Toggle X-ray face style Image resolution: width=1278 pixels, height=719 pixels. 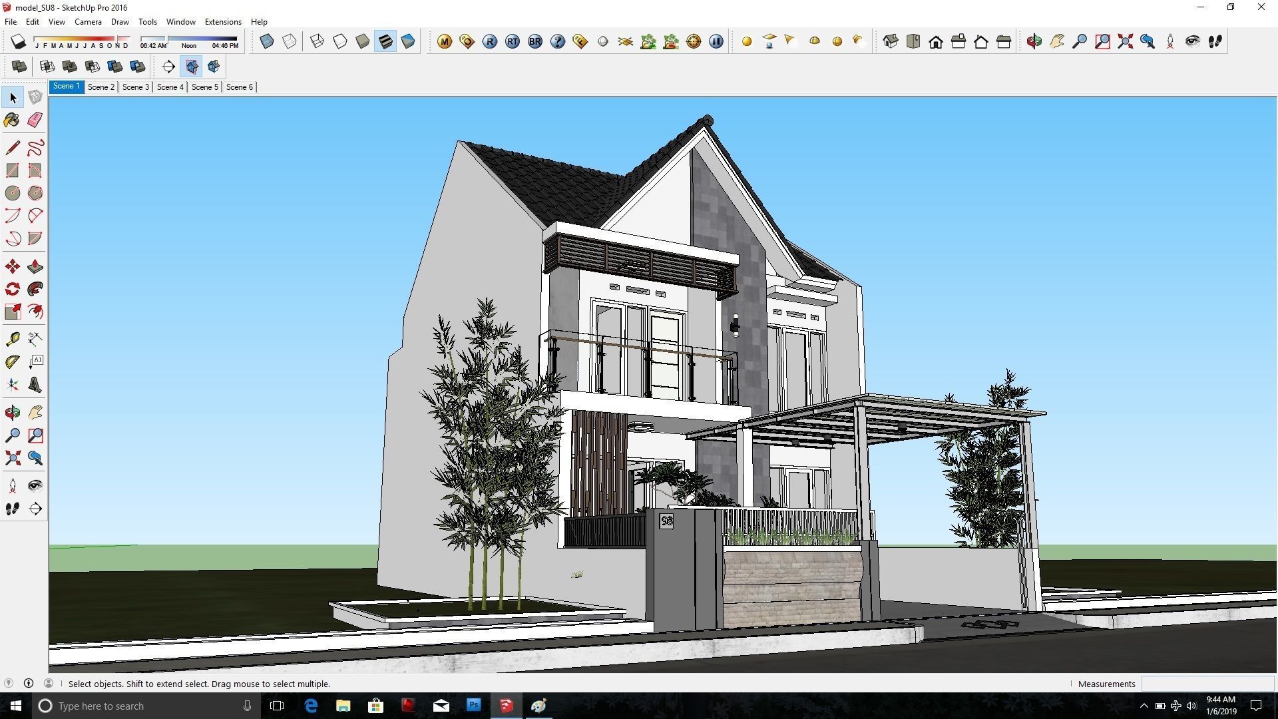click(267, 41)
